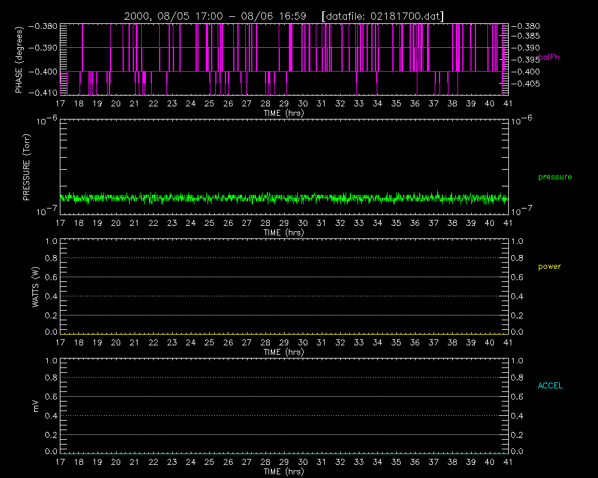The width and height of the screenshot is (598, 478).
Task: Click hour 17 tick under watts plot
Action: point(60,342)
